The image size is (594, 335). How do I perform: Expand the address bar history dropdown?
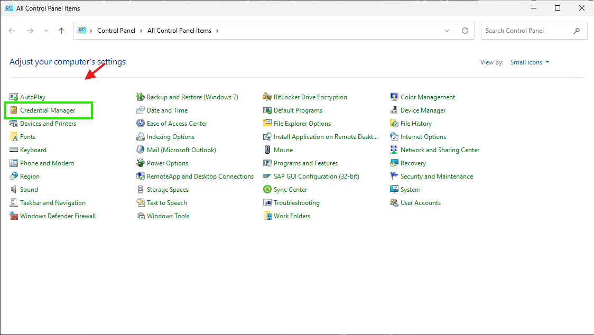(x=447, y=31)
